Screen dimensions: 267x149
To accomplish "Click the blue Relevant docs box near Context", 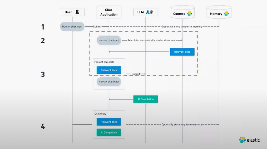I will click(182, 52).
